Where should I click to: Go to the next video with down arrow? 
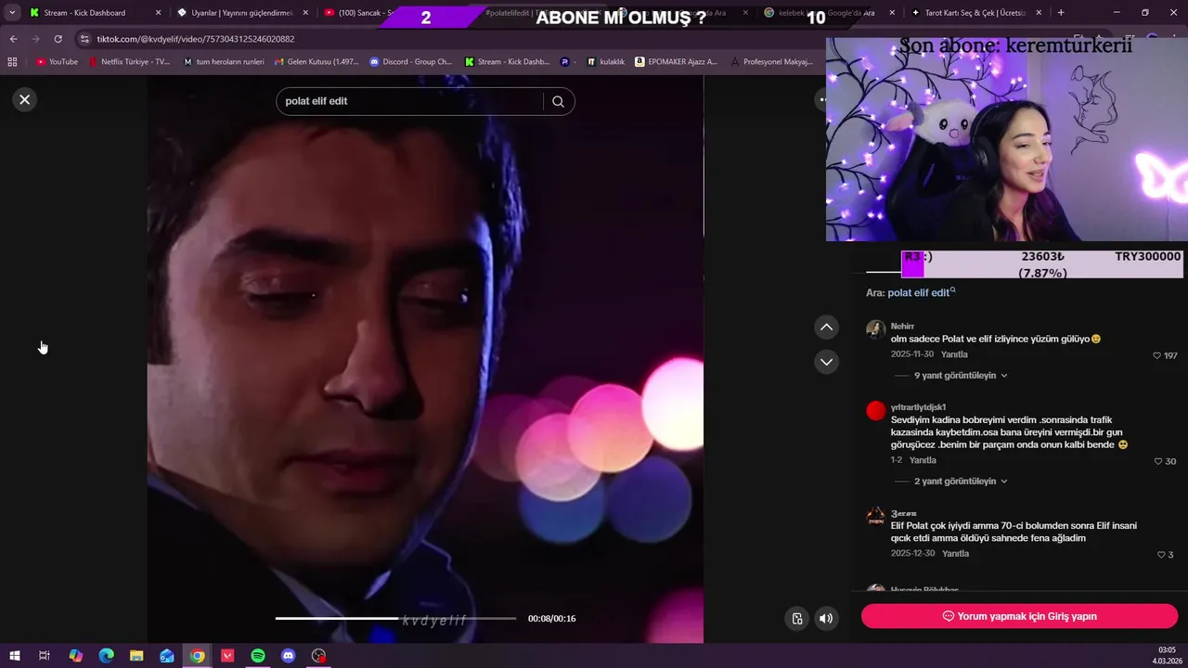point(826,361)
